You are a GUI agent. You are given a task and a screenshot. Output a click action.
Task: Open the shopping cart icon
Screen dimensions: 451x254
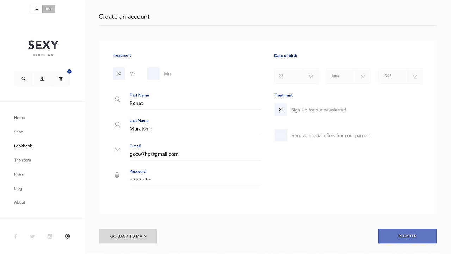coord(61,79)
